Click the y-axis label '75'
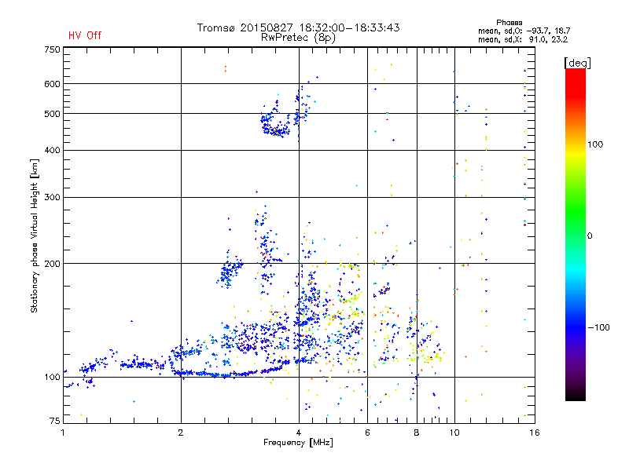The height and width of the screenshot is (471, 629). point(55,421)
